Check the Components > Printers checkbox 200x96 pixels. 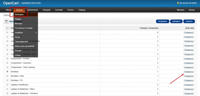[7, 58]
